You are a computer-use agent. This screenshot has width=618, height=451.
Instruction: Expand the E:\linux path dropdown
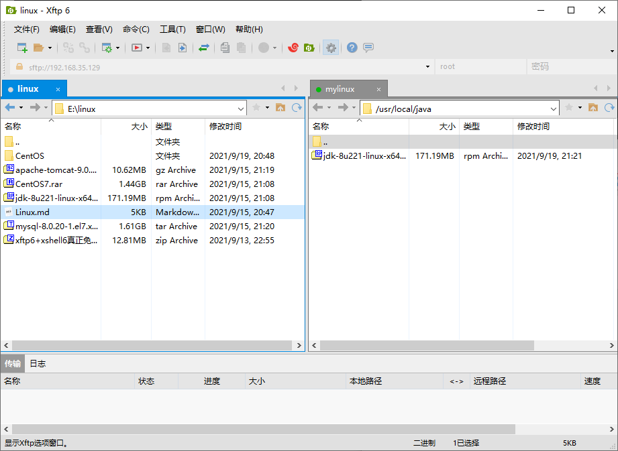(241, 109)
